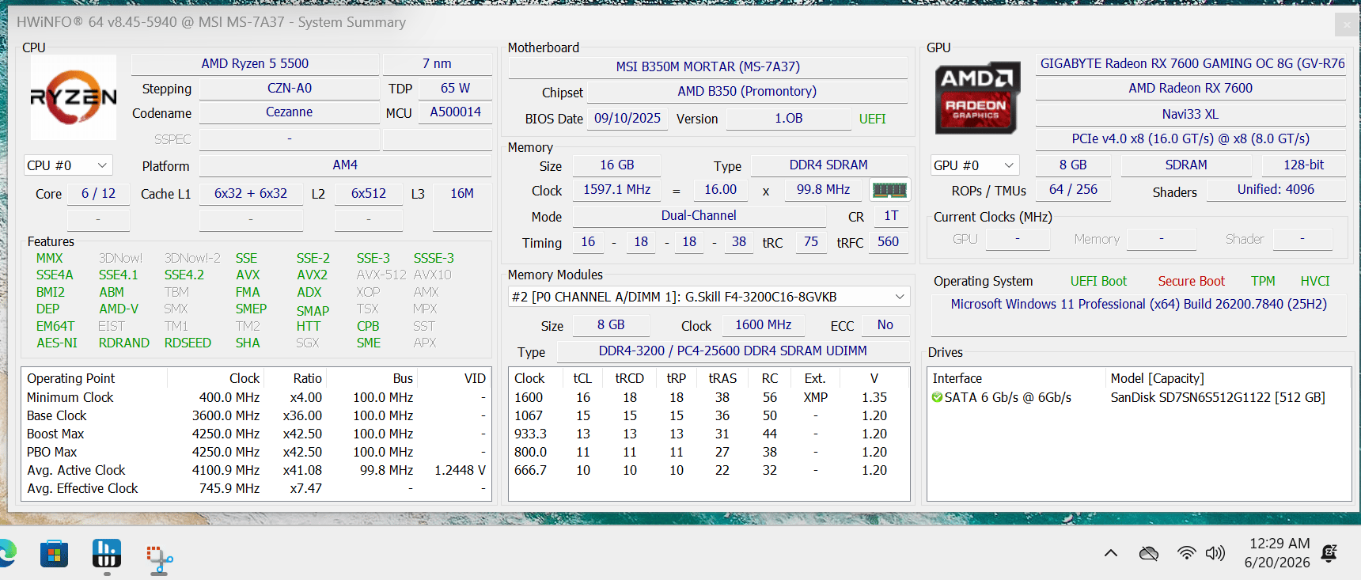Click the SanDisk SD7SN6S512G1122 drive entry

[x=1218, y=398]
